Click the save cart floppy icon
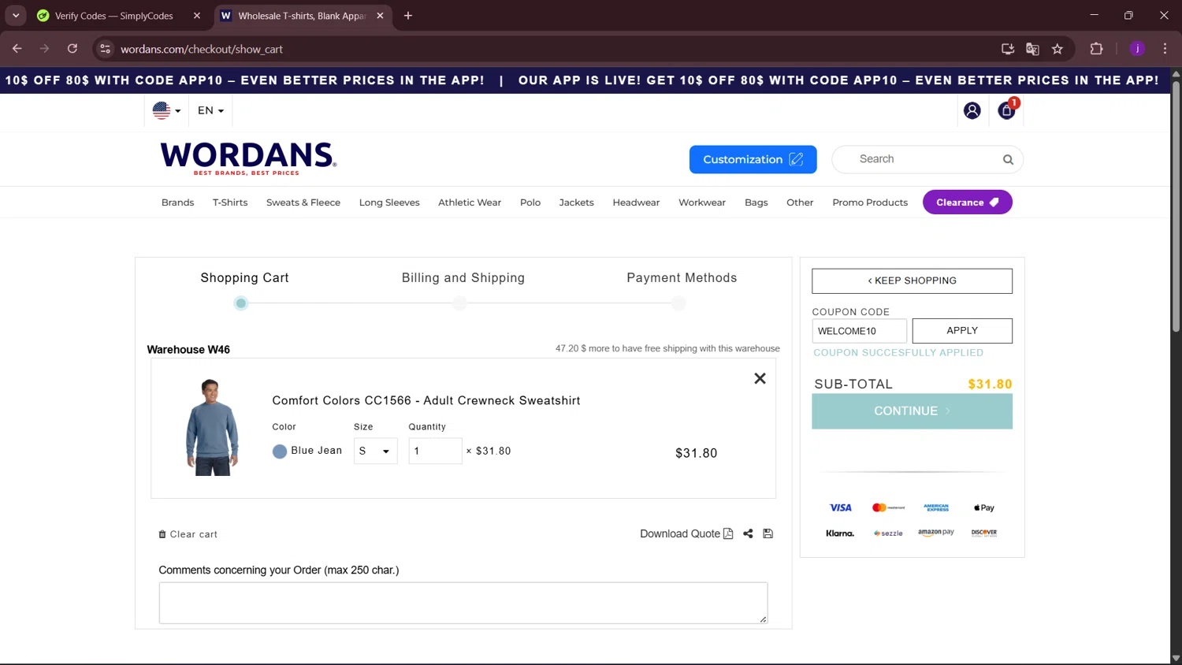The height and width of the screenshot is (665, 1182). (768, 534)
